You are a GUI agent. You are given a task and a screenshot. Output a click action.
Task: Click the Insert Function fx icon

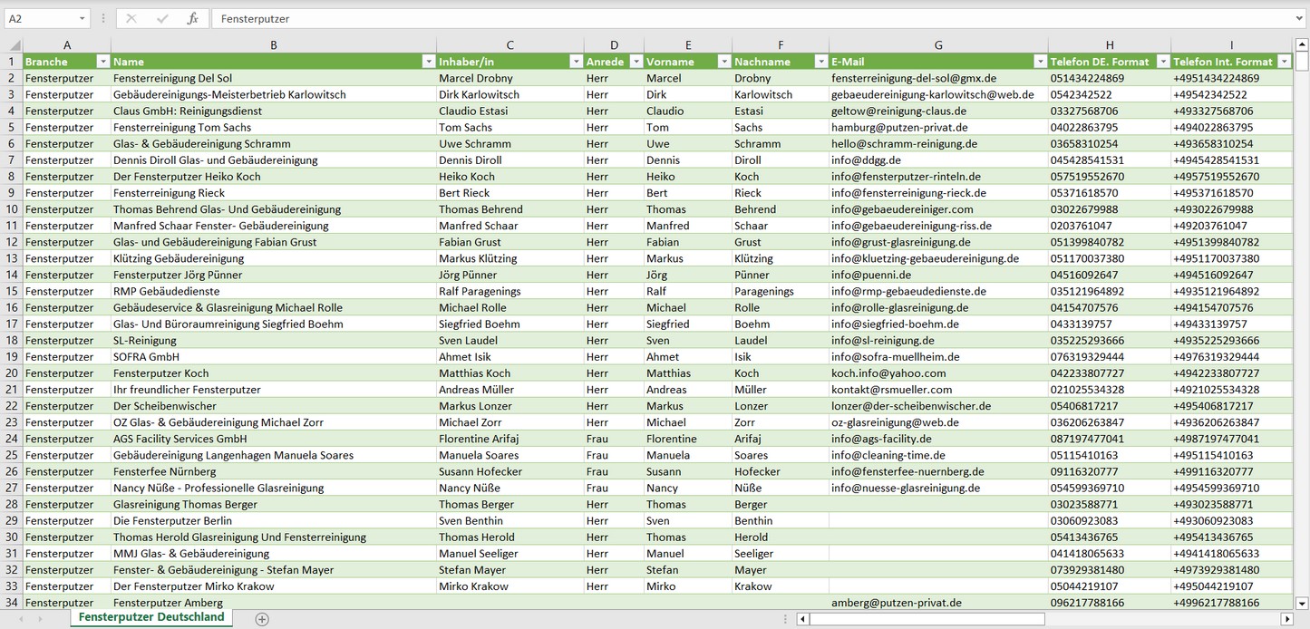(x=192, y=18)
